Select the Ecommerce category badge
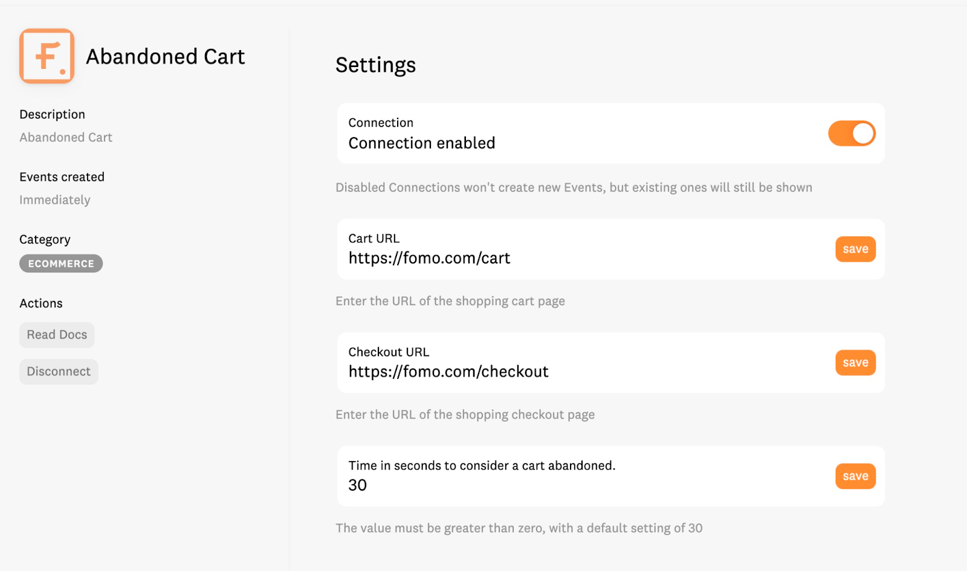 [x=60, y=263]
